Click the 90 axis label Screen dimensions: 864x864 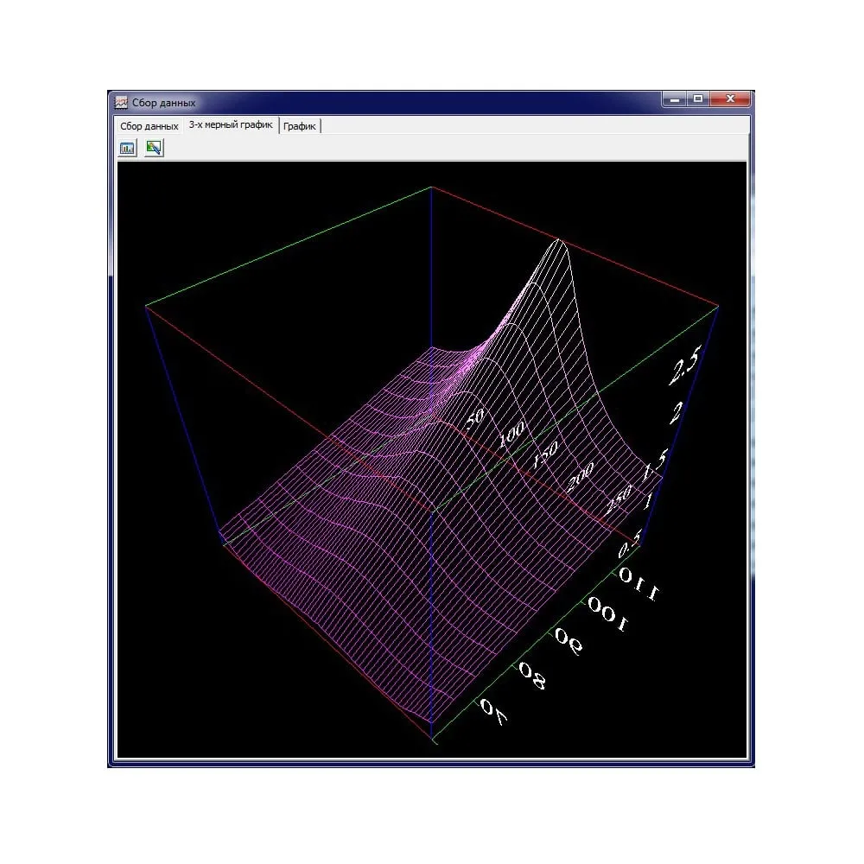tap(569, 642)
